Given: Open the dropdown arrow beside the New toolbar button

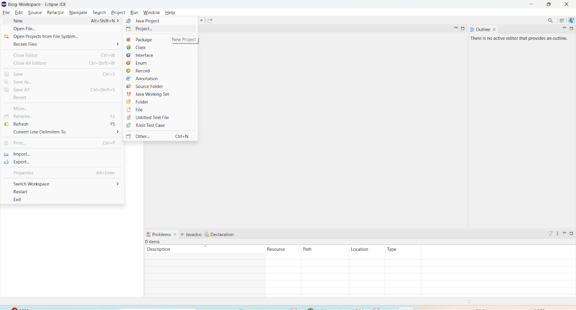Looking at the screenshot, I should point(201,21).
